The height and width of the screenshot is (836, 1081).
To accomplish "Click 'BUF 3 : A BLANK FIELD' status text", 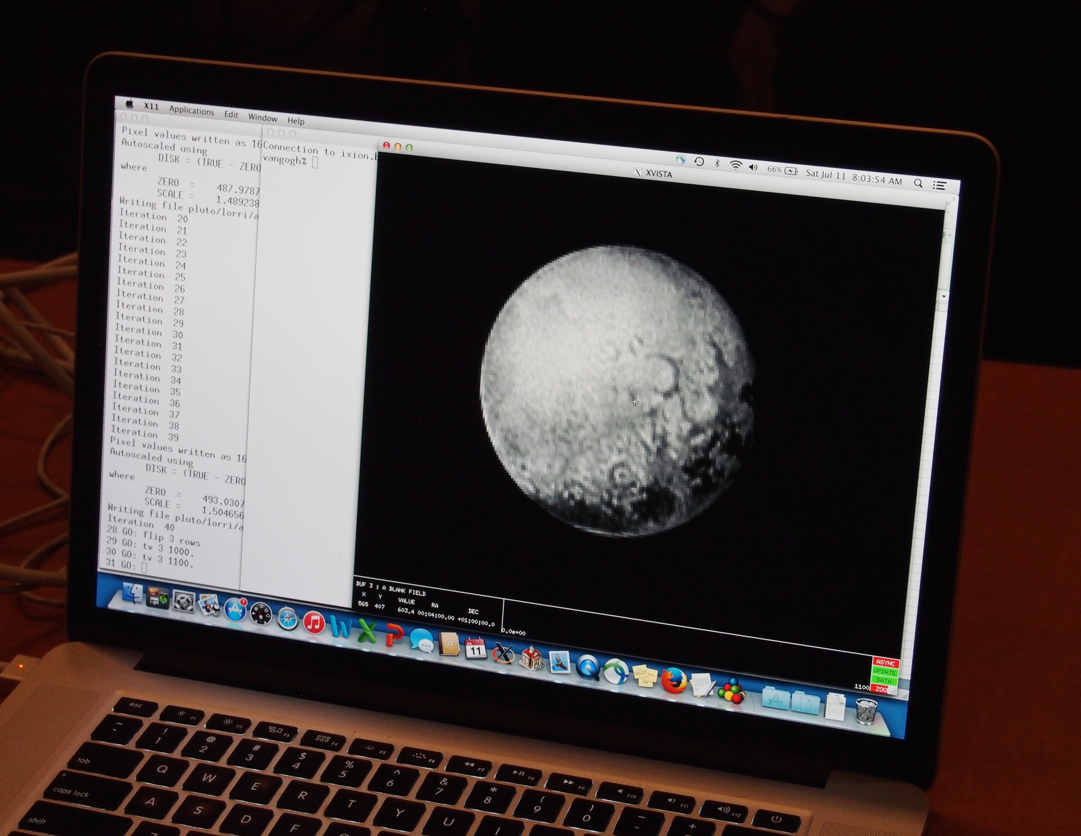I will point(390,589).
